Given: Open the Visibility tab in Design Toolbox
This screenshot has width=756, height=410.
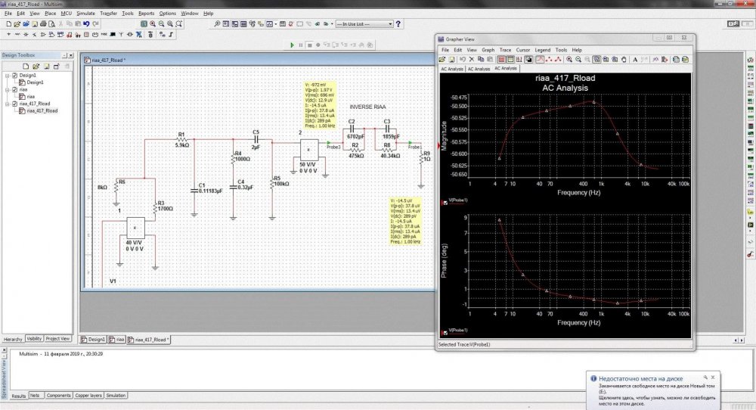Looking at the screenshot, I should 34,339.
